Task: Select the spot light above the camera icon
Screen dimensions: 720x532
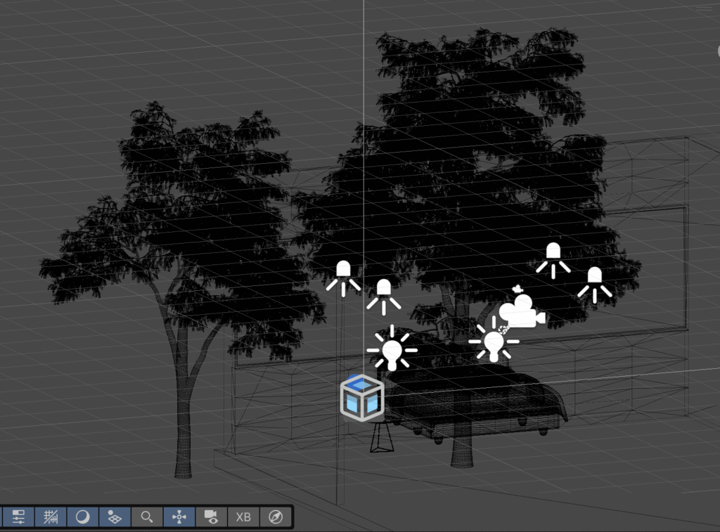Action: (x=553, y=257)
